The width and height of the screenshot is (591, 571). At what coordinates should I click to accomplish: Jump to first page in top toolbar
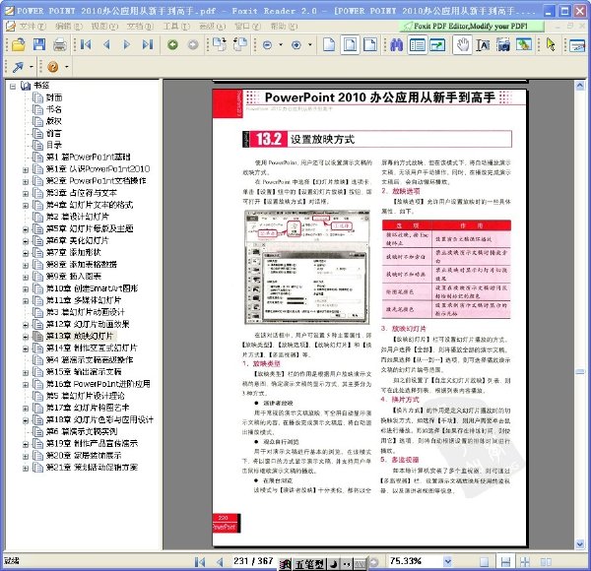point(86,45)
